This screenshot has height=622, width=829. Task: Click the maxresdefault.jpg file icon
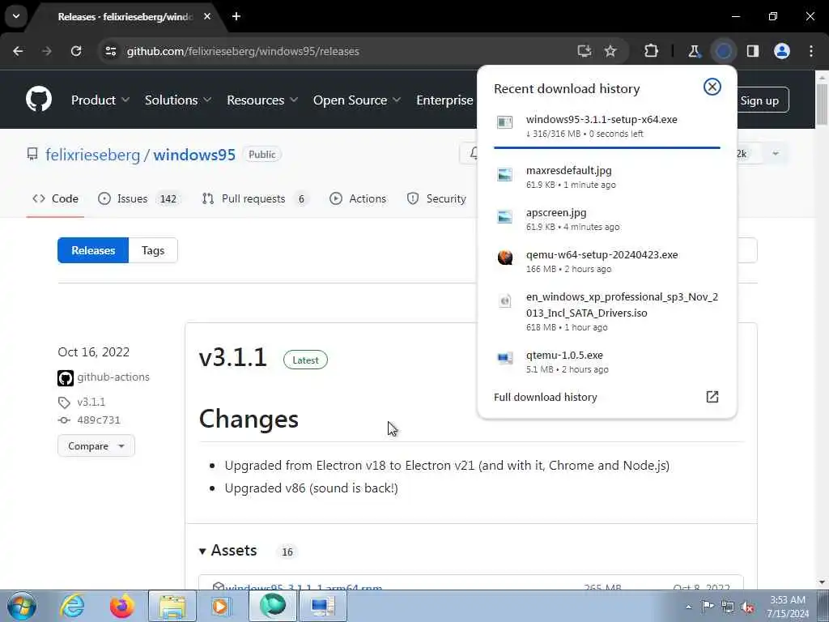[x=505, y=175]
